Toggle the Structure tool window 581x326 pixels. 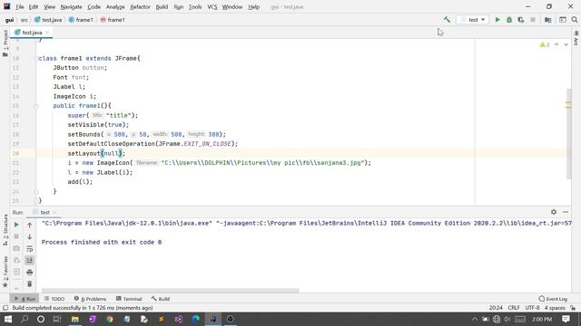pyautogui.click(x=5, y=230)
